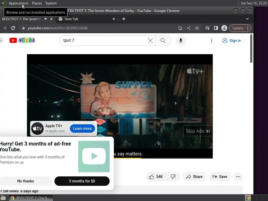Viewport: 268px width, 201px height.
Task: Open the tv.apple.com ad link
Action: tap(55, 131)
